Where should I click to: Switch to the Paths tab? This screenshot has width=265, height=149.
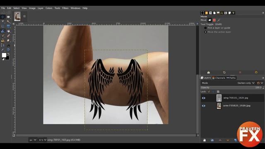231,78
